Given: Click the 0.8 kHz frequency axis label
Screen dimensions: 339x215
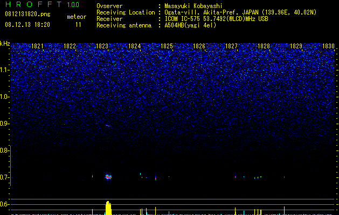Looking at the screenshot, I should (4, 150).
